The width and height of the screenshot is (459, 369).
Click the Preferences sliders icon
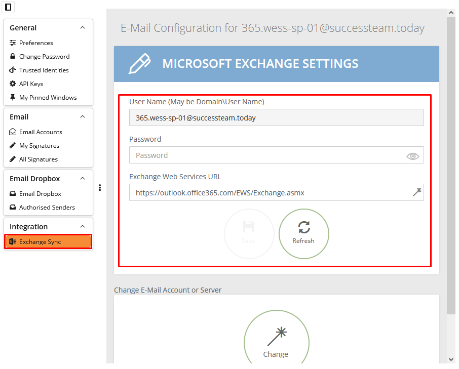tap(13, 43)
